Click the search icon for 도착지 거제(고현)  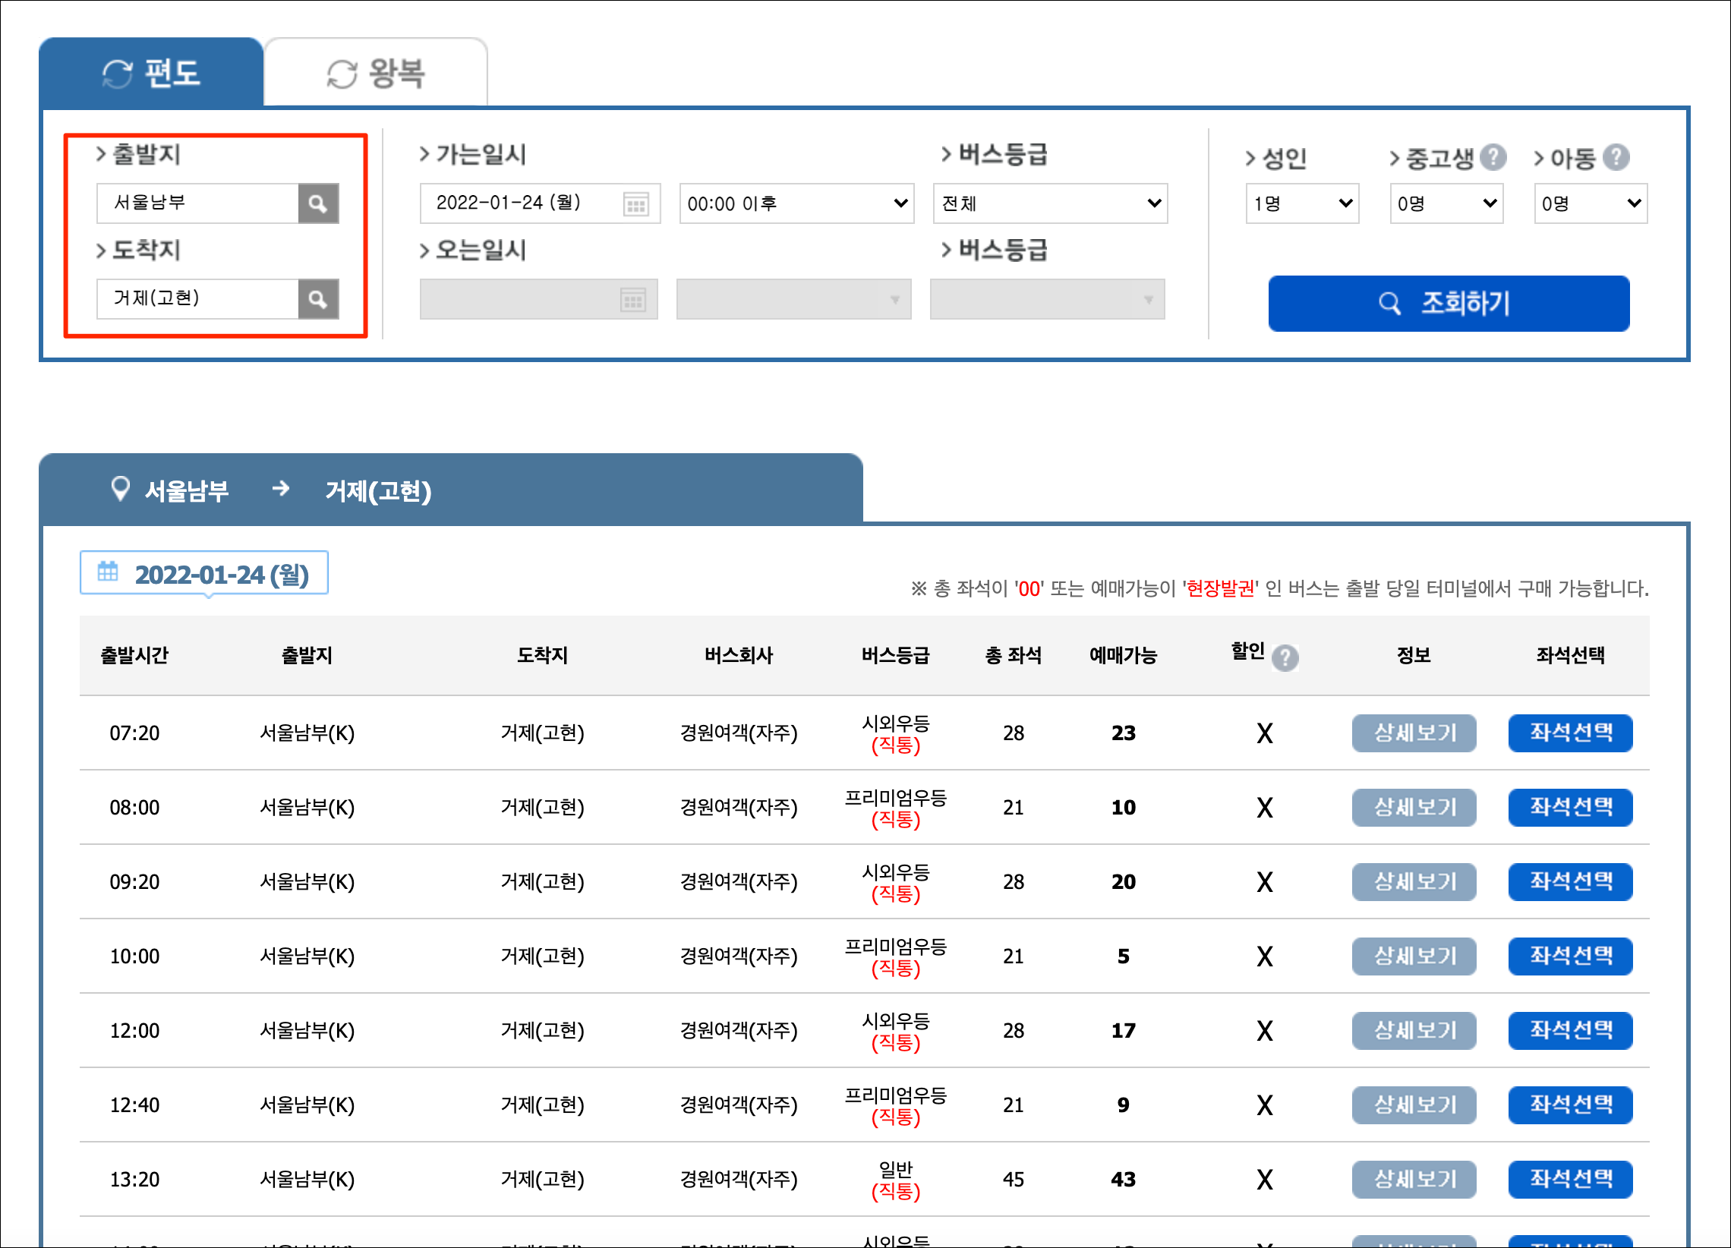[317, 298]
